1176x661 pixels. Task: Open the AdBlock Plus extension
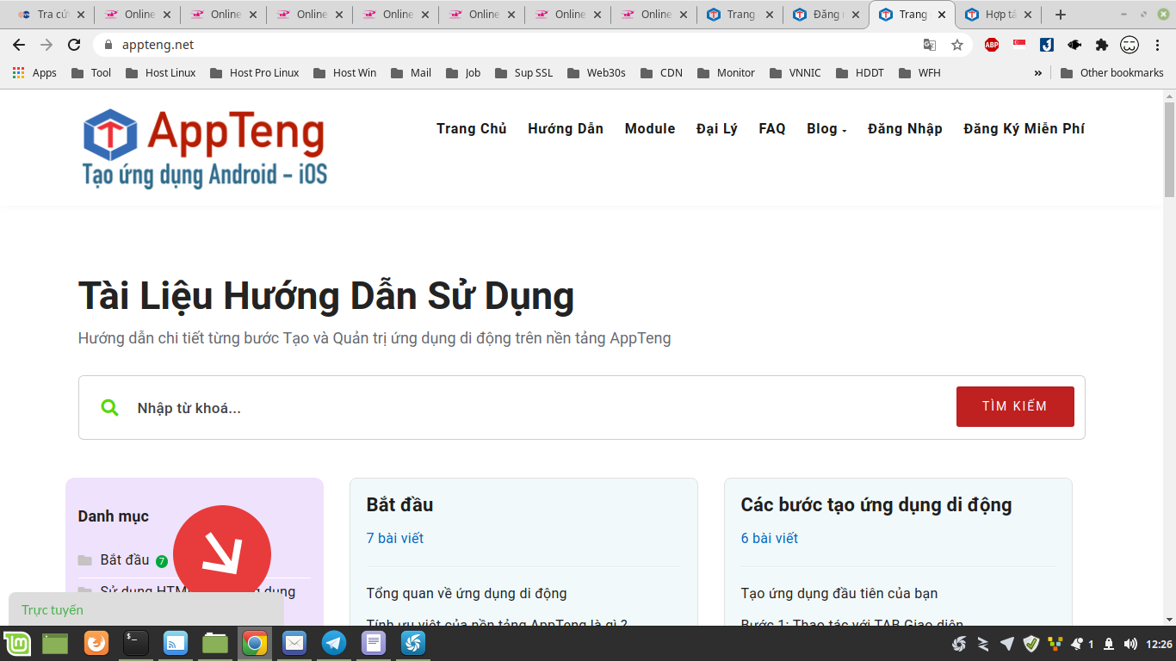pyautogui.click(x=992, y=45)
